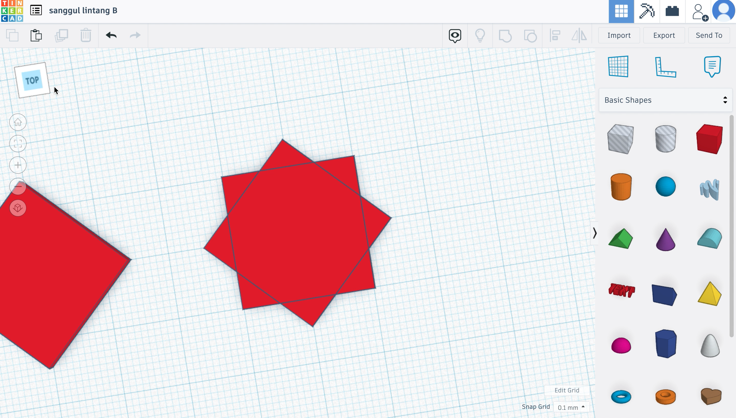The image size is (736, 418).
Task: Select the teal Round Roof shape
Action: pyautogui.click(x=710, y=238)
